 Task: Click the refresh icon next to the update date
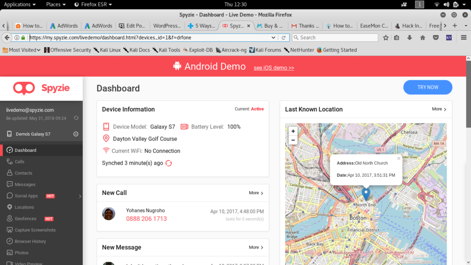pos(76,118)
